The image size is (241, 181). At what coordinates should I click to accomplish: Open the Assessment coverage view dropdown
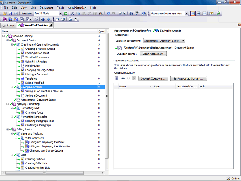pyautogui.click(x=186, y=14)
